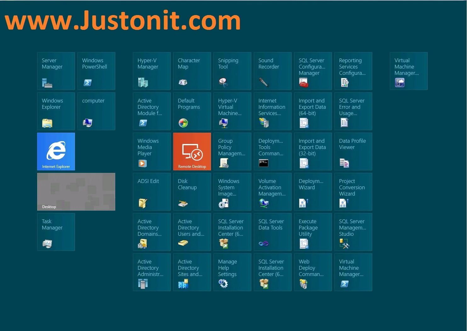Image resolution: width=467 pixels, height=331 pixels.
Task: Open SQL Server Installation Center tile with Center (6...
Action: click(232, 232)
